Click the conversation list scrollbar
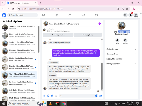The height and width of the screenshot is (106, 142). tap(39, 39)
